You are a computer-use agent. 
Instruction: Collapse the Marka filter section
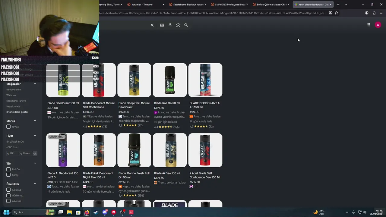click(35, 121)
